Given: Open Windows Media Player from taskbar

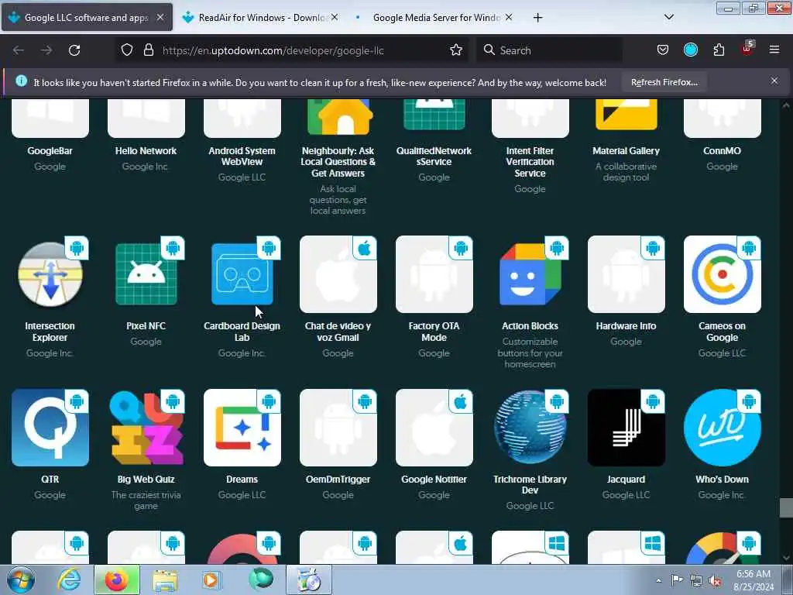Looking at the screenshot, I should (211, 580).
